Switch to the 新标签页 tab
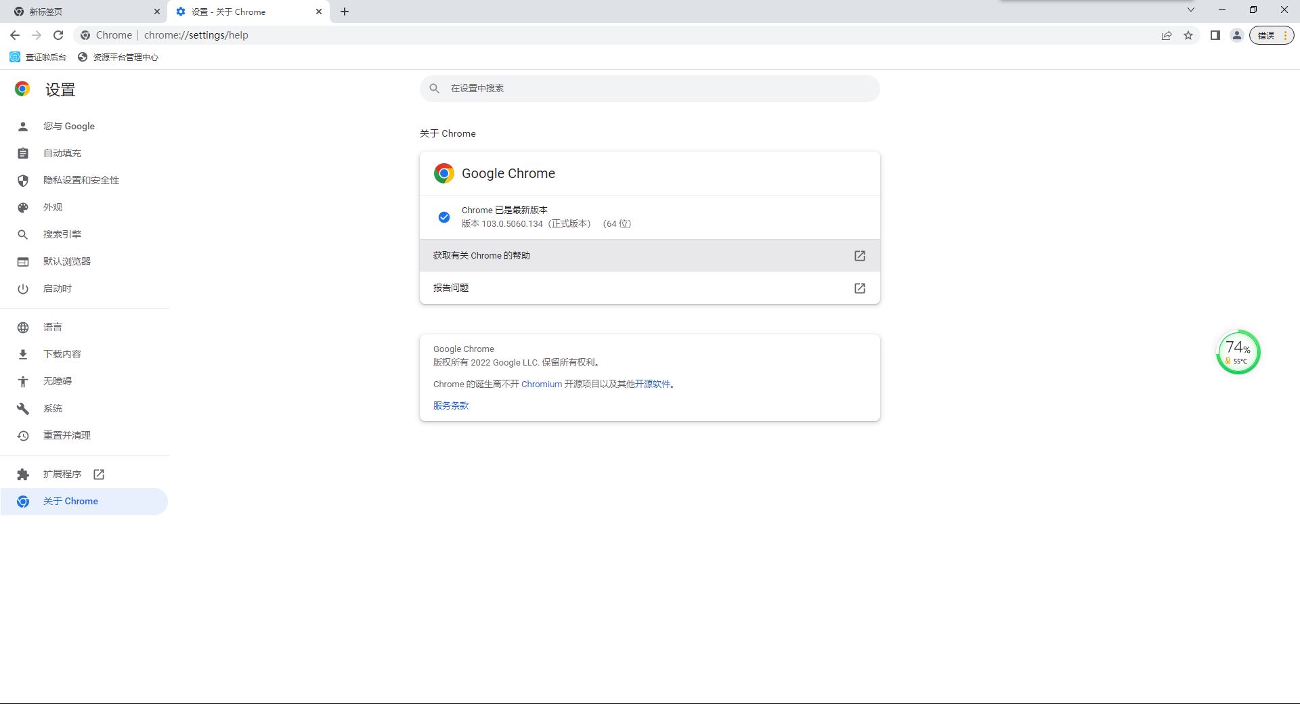The image size is (1300, 704). (x=84, y=12)
